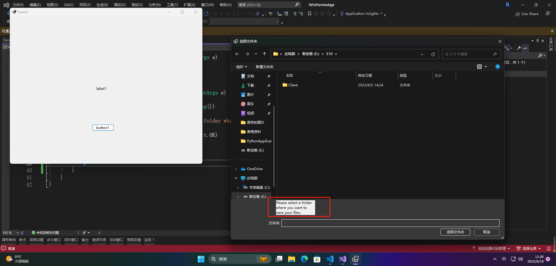Sort file list by 修改日期 column header
Viewport: 556px width, 266px height.
[365, 76]
